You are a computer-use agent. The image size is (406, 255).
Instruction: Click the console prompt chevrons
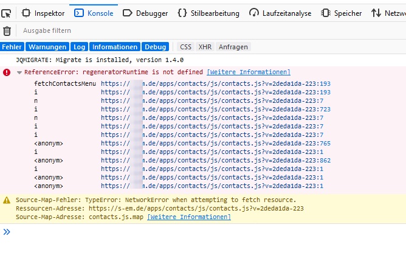(7, 232)
